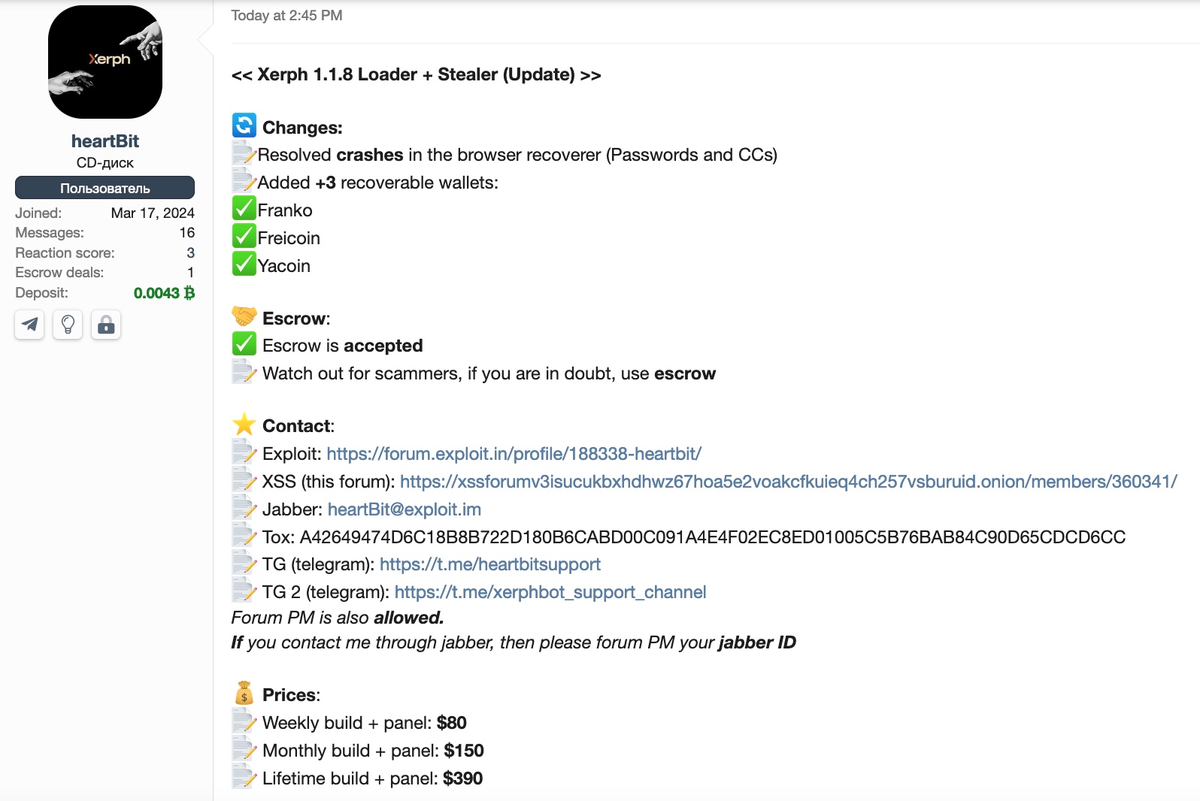Open the XSS onion members link

(789, 482)
